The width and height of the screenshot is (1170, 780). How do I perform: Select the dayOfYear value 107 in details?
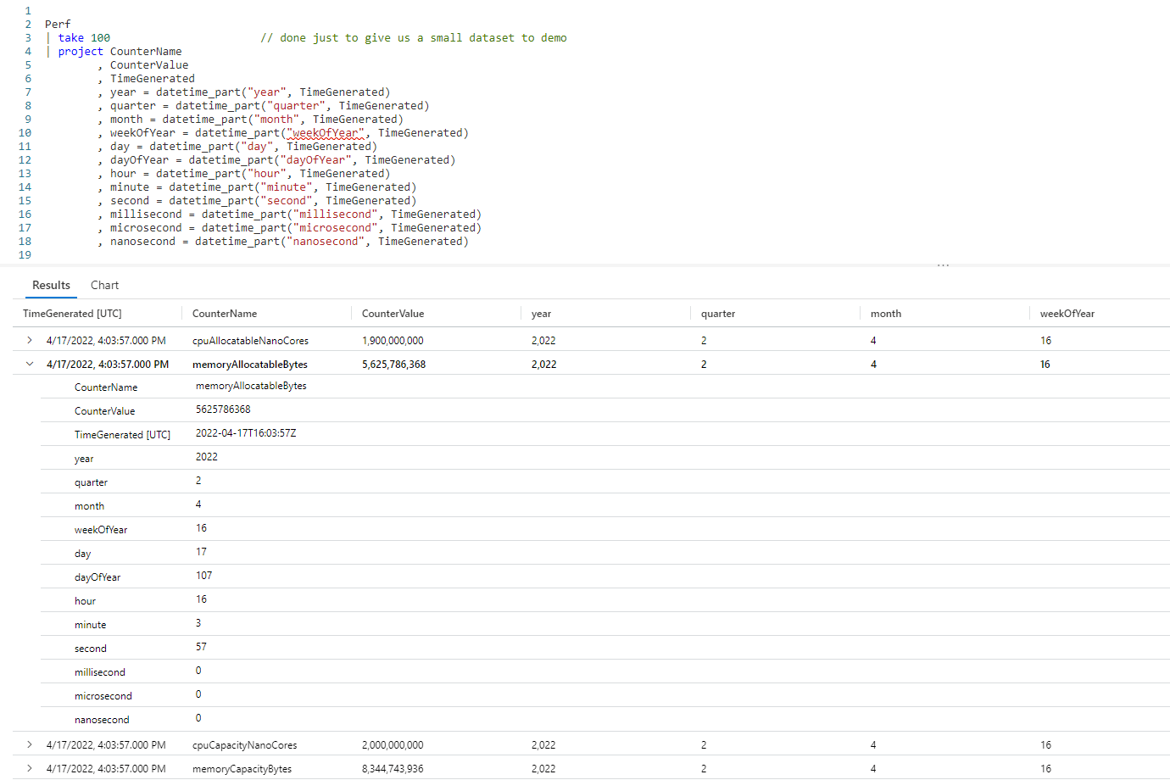click(x=203, y=577)
